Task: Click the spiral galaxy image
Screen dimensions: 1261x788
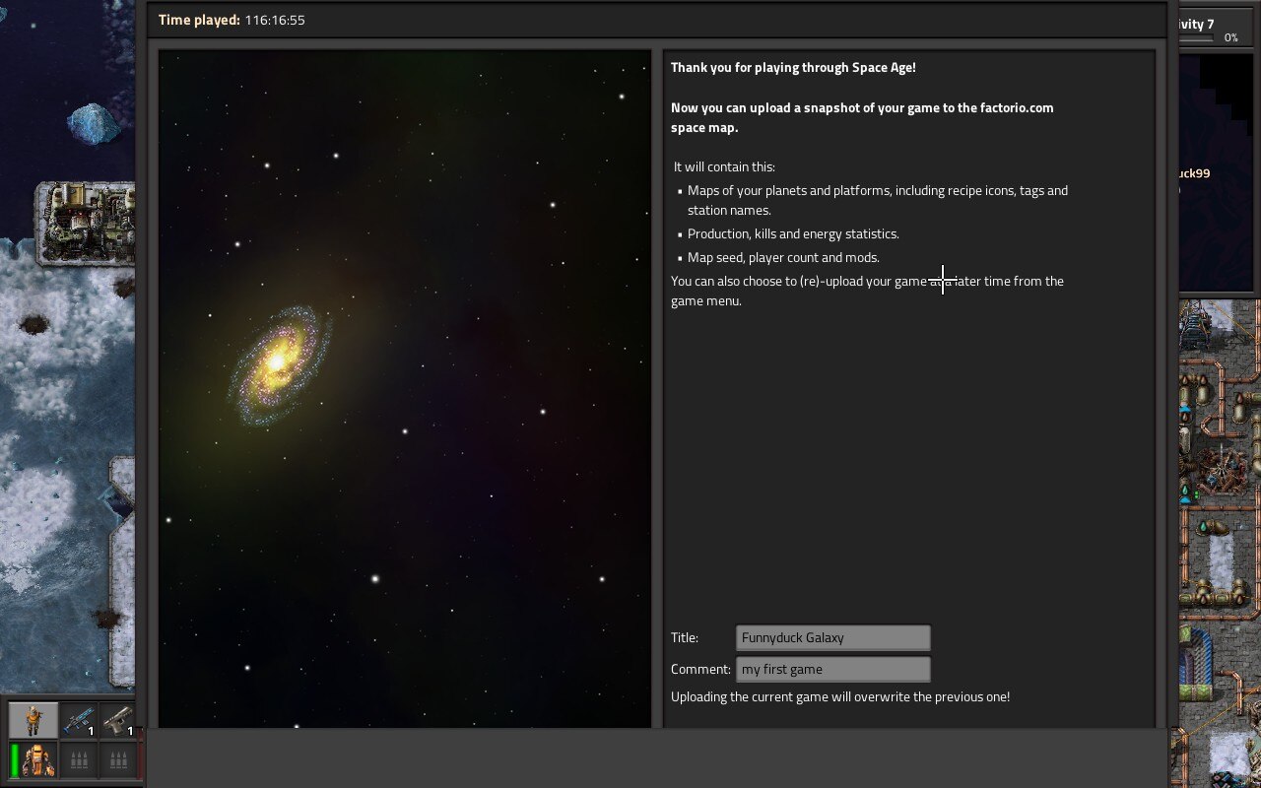Action: coord(278,362)
